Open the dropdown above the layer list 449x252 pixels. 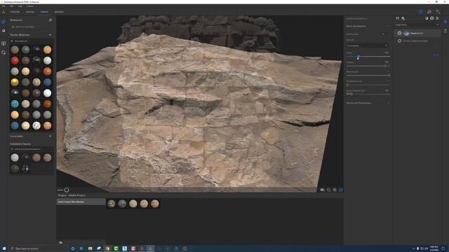(417, 25)
